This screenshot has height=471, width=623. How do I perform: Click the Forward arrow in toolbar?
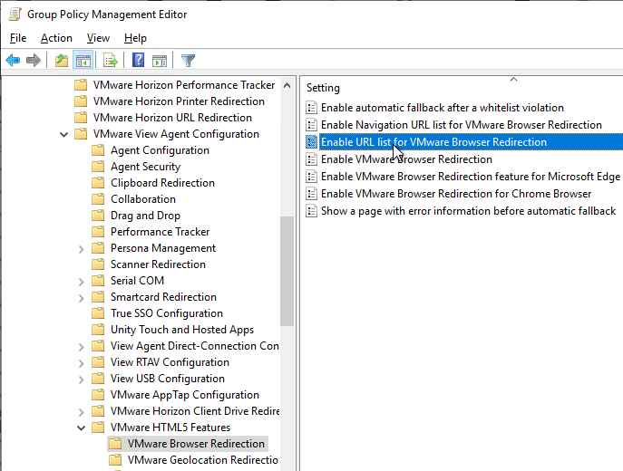[x=34, y=61]
